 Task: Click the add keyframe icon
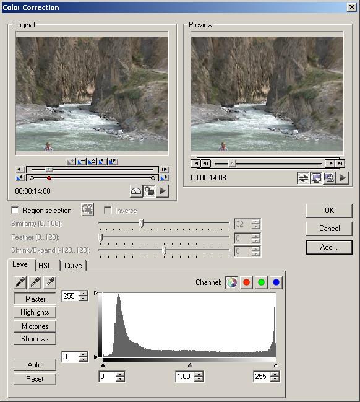tap(71, 161)
